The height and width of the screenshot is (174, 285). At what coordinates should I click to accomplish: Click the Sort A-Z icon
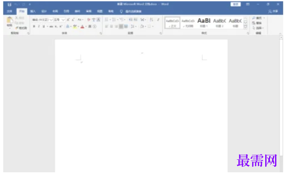click(x=152, y=20)
